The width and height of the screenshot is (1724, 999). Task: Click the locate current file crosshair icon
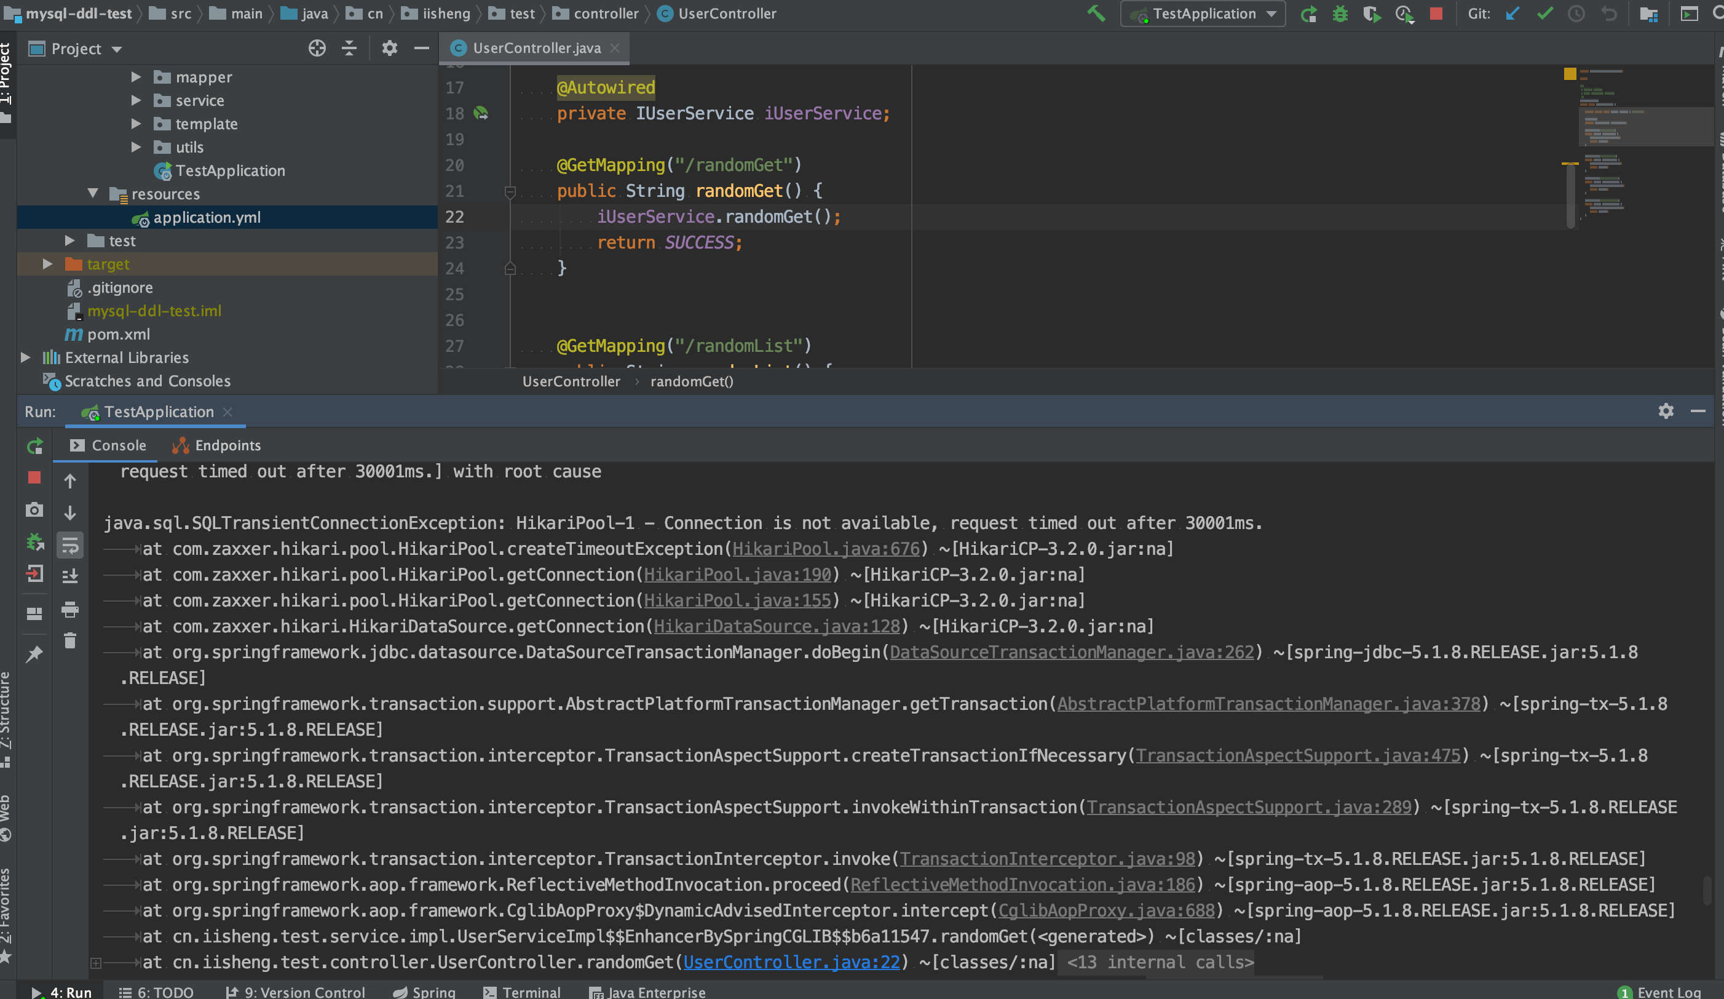(x=317, y=49)
